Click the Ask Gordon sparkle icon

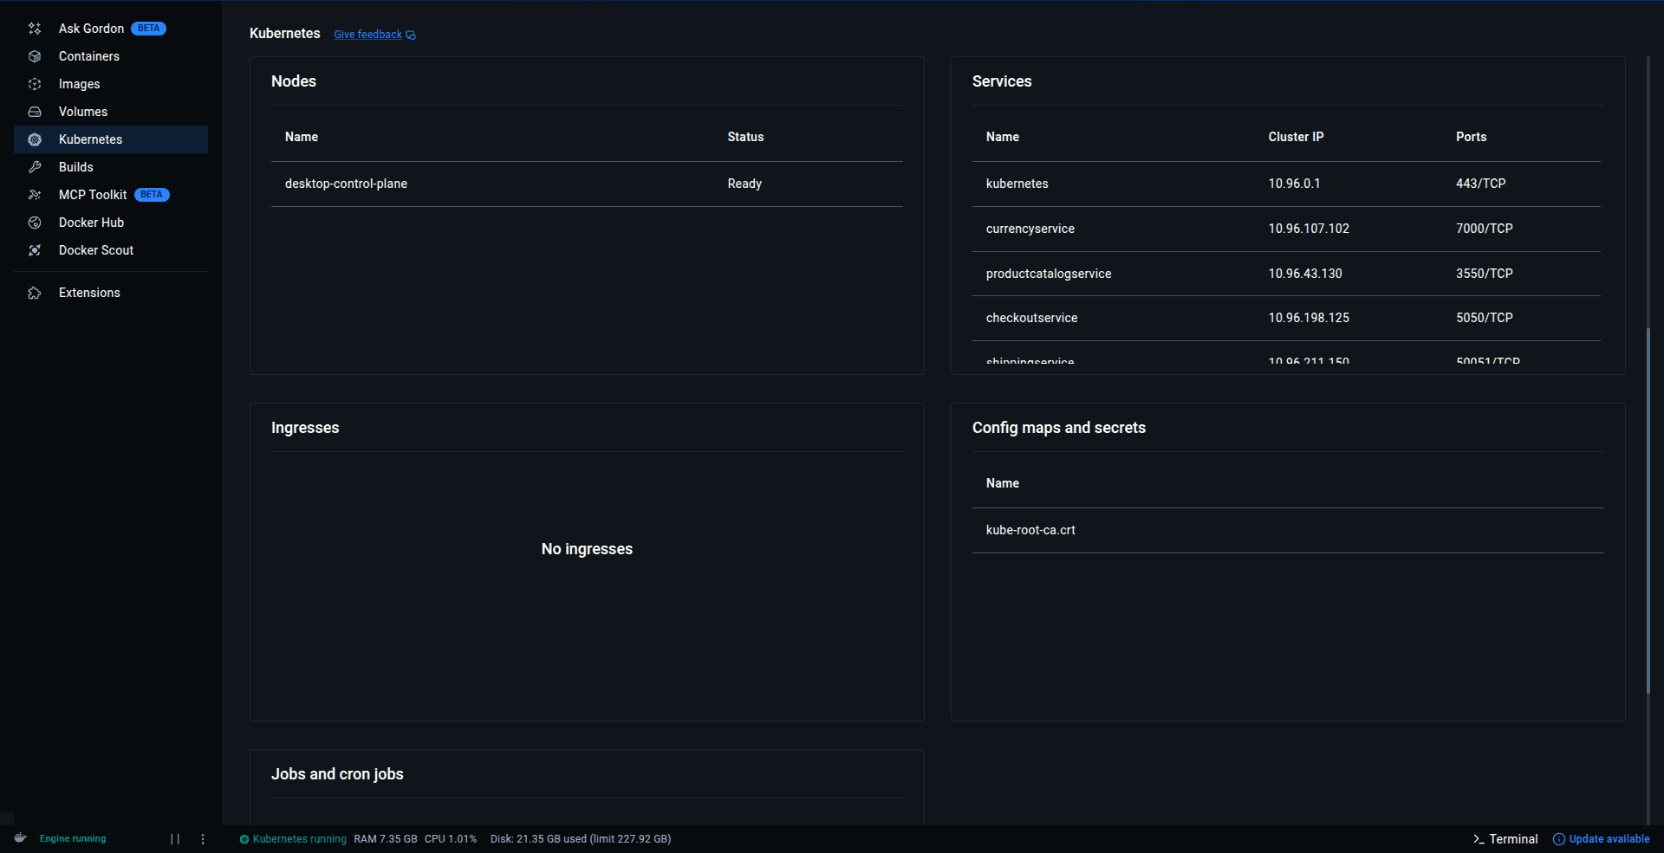pyautogui.click(x=35, y=29)
